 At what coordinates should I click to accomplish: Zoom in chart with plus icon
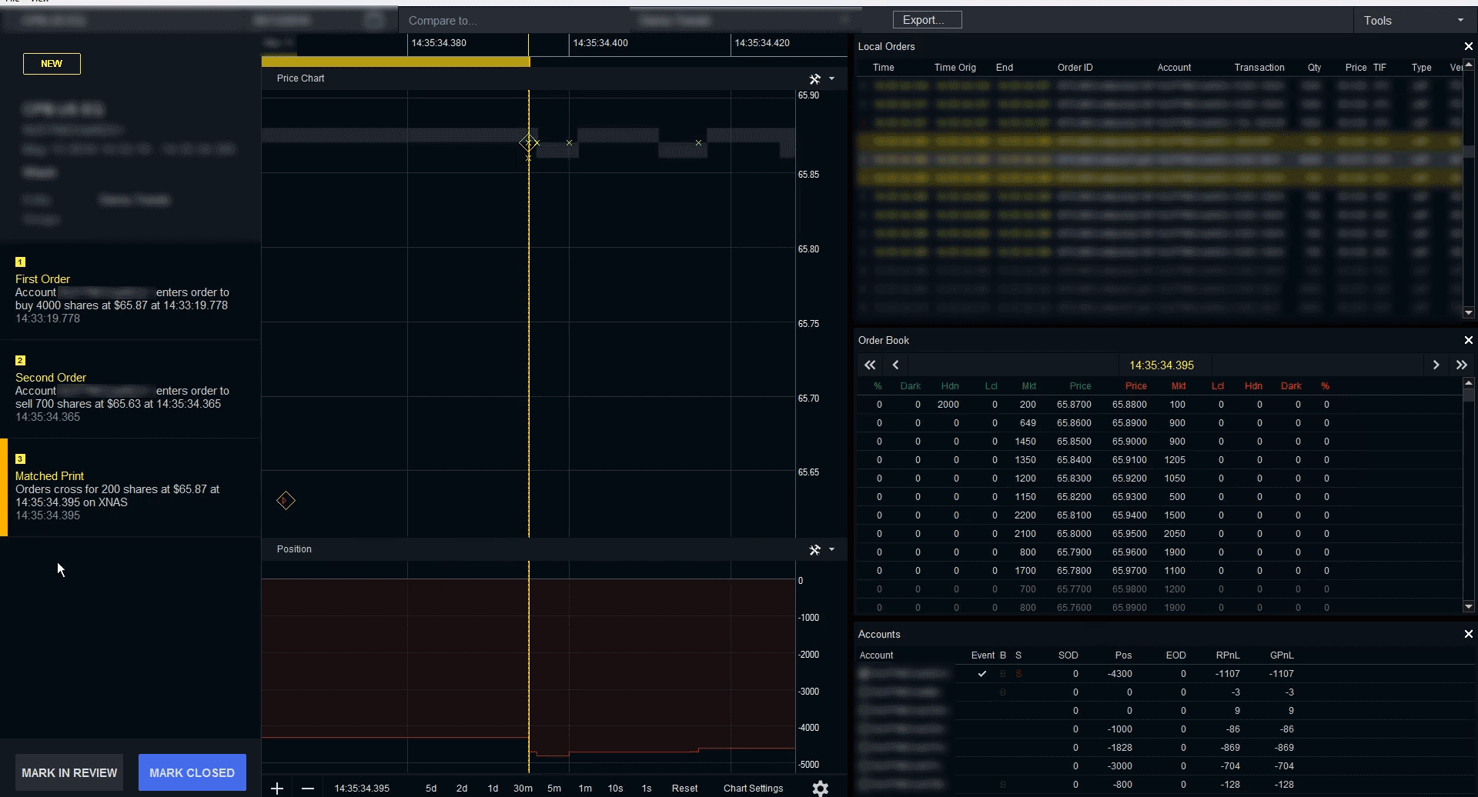277,788
